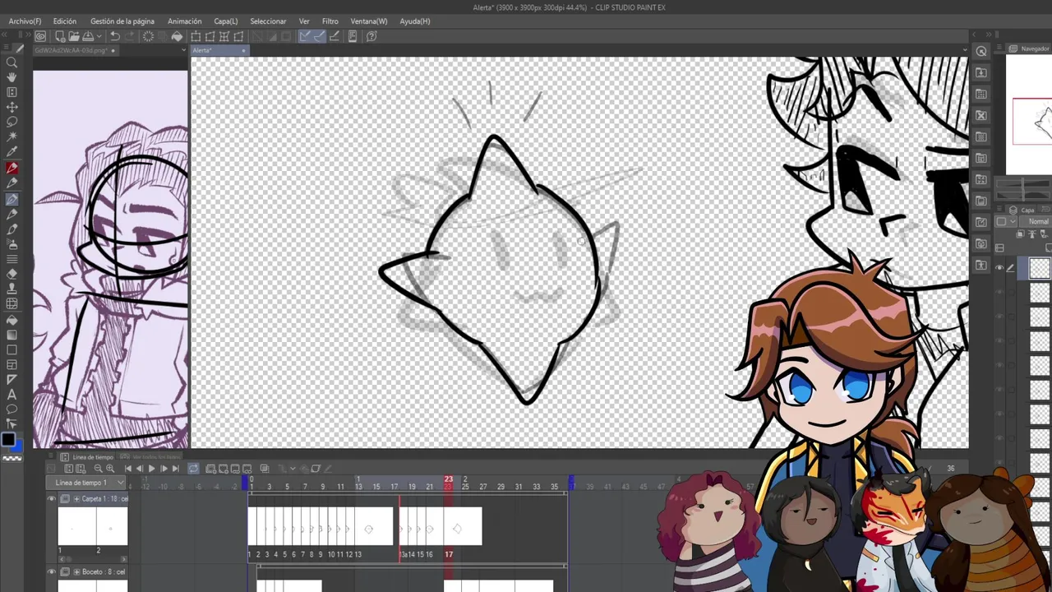This screenshot has width=1052, height=592.
Task: Toggle onion skin in timeline toolbar
Action: pos(265,469)
